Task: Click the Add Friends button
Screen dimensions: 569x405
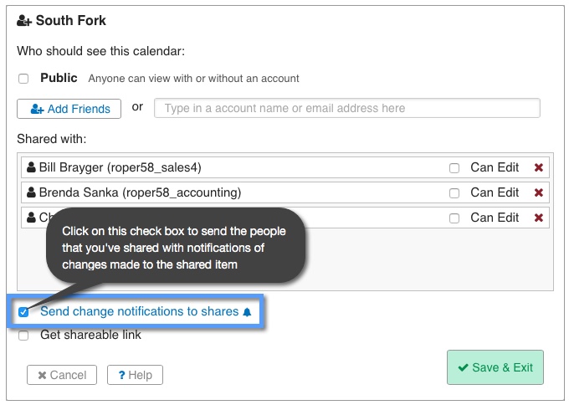Action: [69, 109]
